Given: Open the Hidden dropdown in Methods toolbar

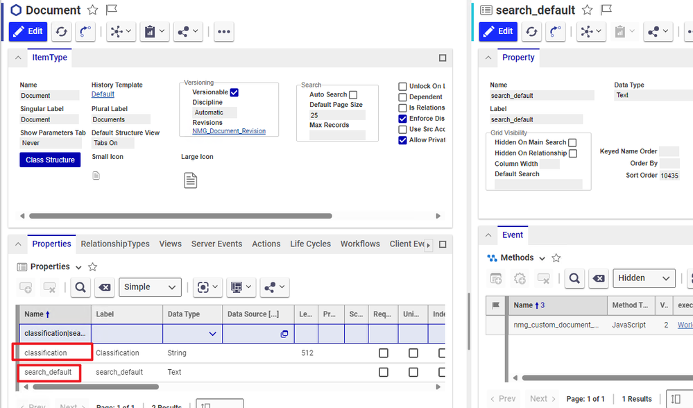Looking at the screenshot, I should tap(644, 278).
